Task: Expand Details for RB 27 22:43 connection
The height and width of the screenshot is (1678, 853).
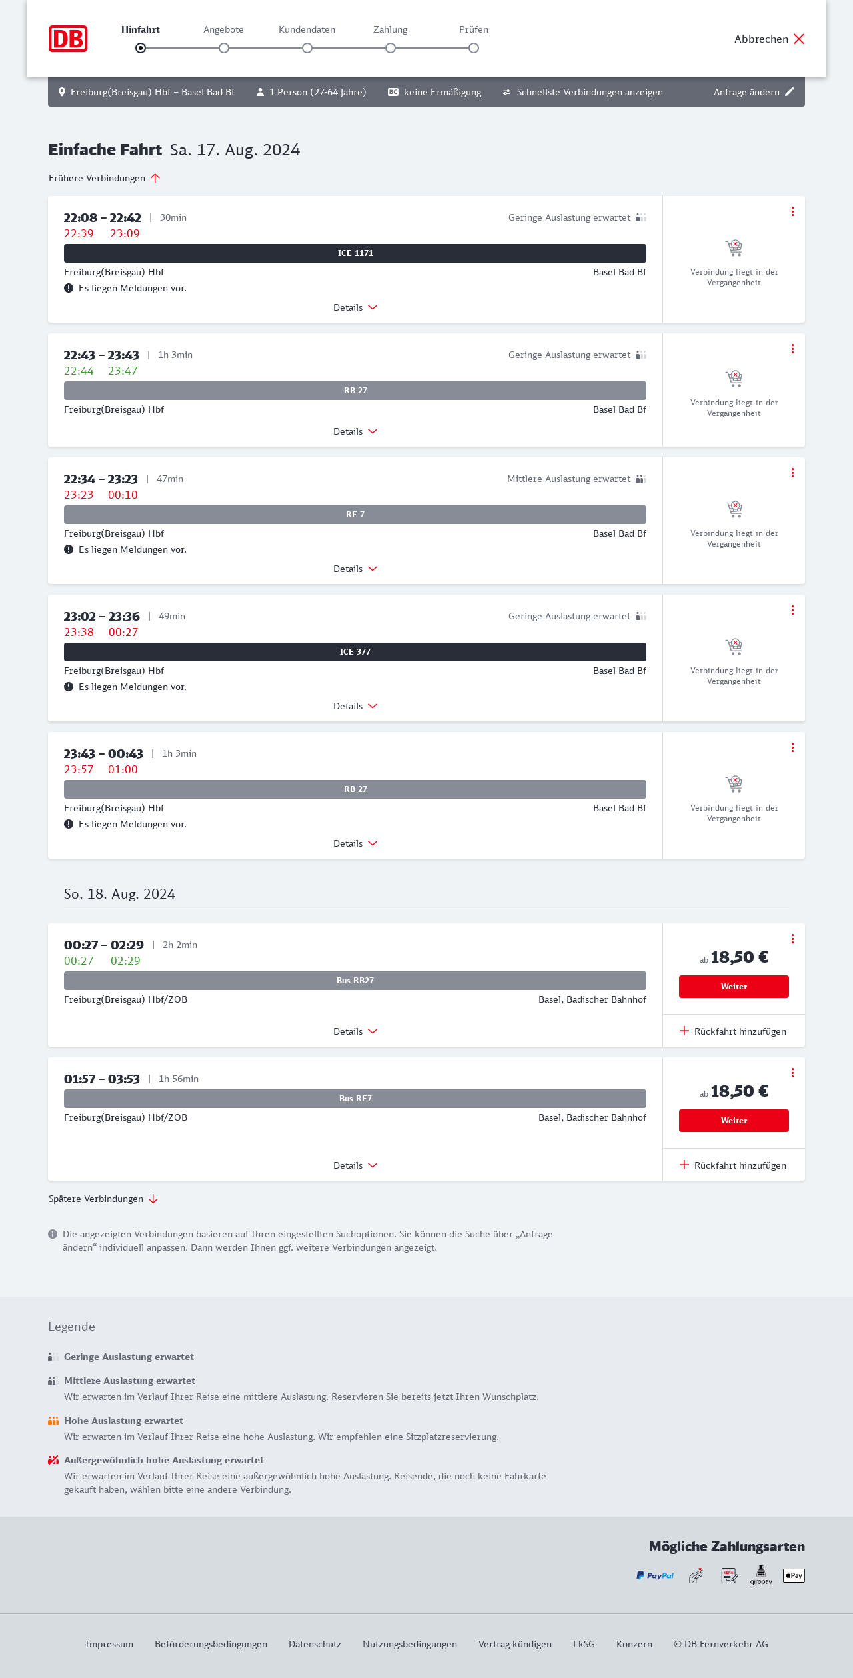Action: pyautogui.click(x=355, y=431)
